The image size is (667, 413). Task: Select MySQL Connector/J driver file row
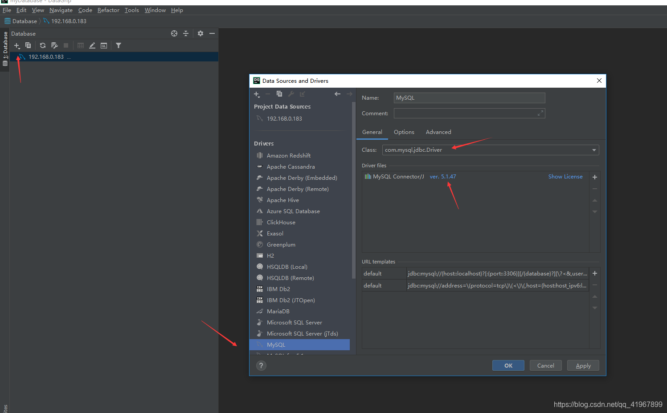[x=475, y=177]
